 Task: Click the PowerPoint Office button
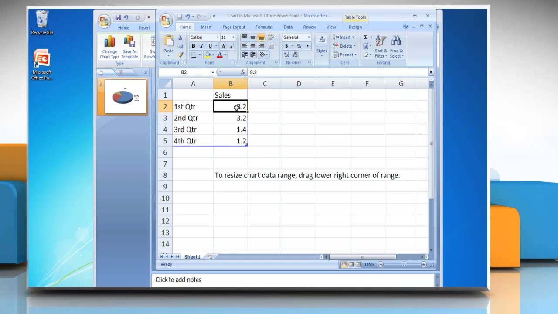pyautogui.click(x=104, y=21)
